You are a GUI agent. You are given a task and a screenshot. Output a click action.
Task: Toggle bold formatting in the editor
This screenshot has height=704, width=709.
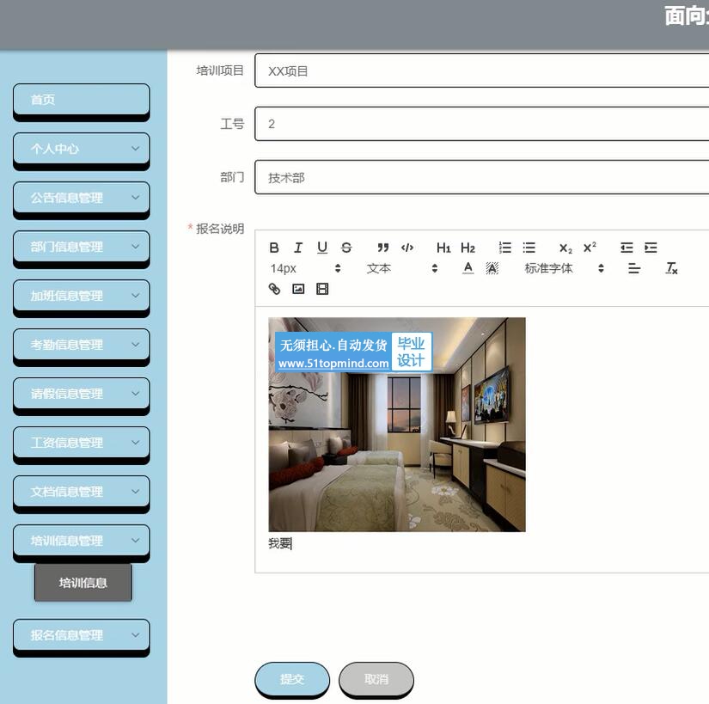(x=274, y=248)
